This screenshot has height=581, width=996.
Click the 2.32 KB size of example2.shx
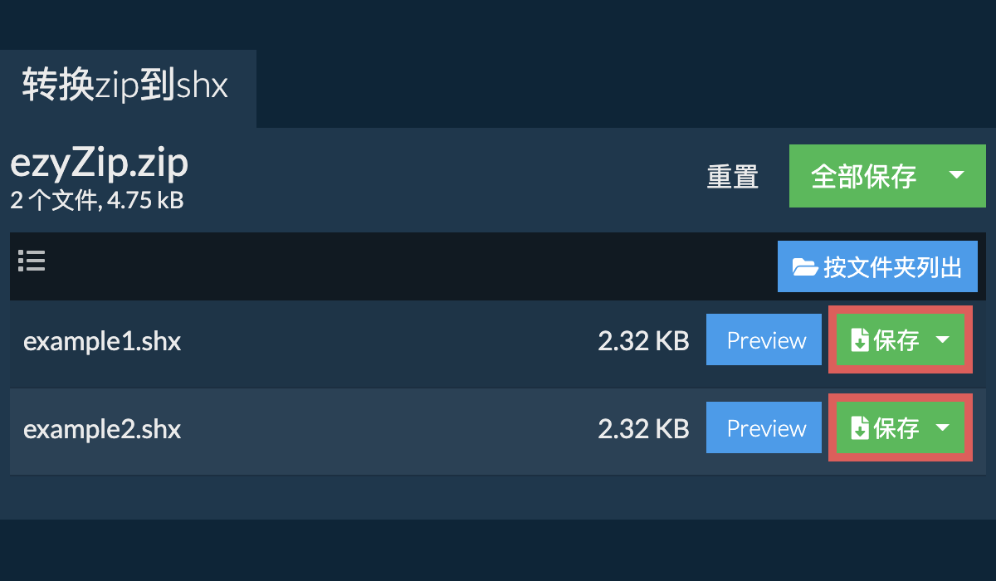[643, 429]
